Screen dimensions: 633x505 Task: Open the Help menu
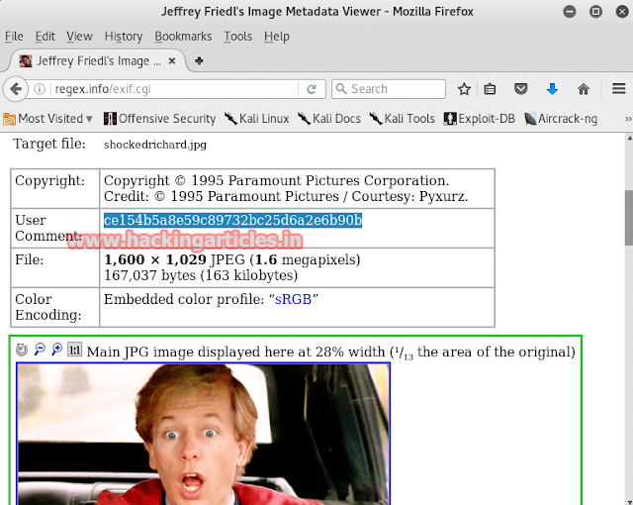[x=277, y=37]
